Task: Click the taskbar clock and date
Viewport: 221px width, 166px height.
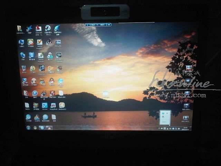Action: 185,128
